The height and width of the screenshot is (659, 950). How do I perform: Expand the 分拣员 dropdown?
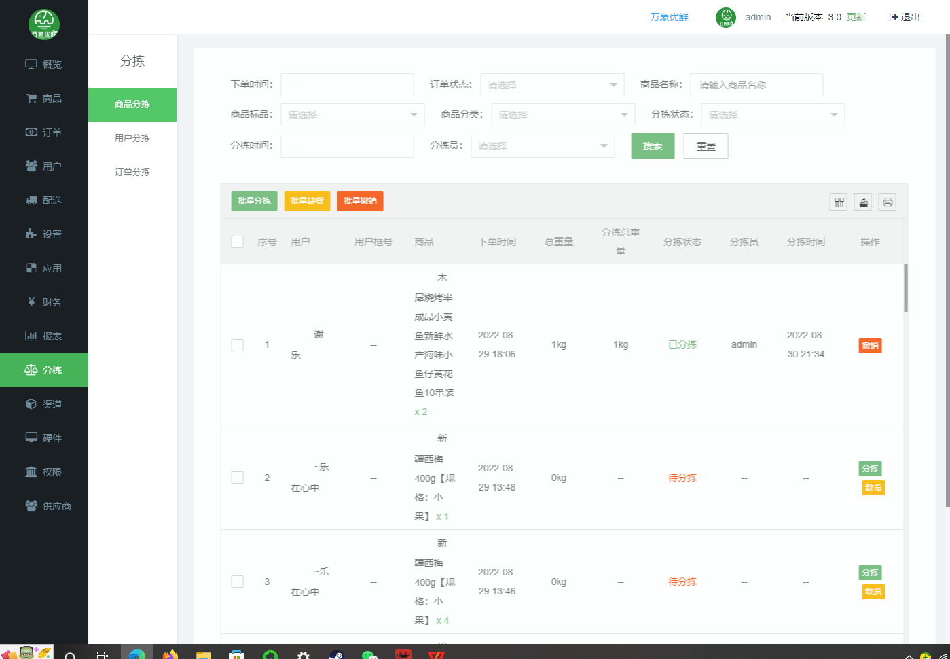pyautogui.click(x=543, y=146)
